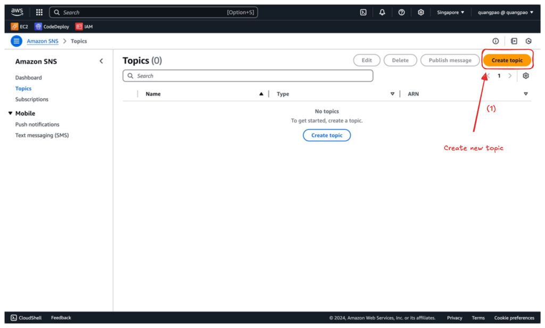
Task: Open the info panel icon
Action: pos(496,41)
